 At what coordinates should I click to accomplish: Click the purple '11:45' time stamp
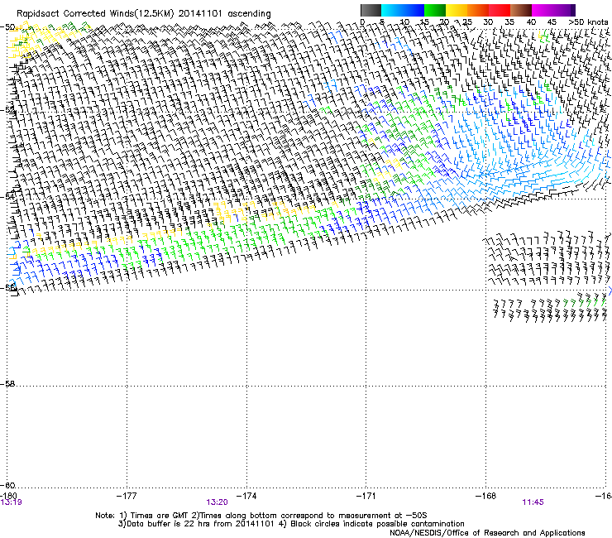533,502
